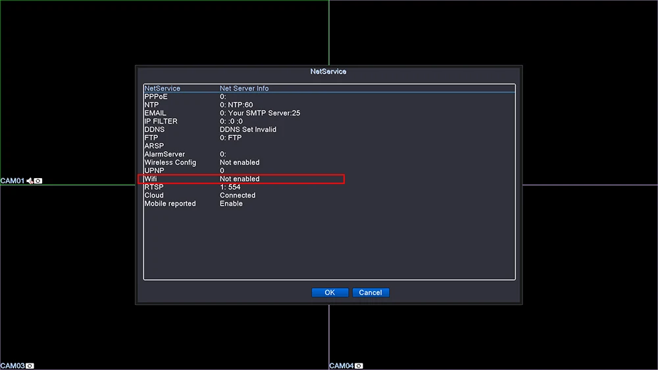Image resolution: width=658 pixels, height=370 pixels.
Task: Click the Net Server Info column header
Action: (244, 89)
